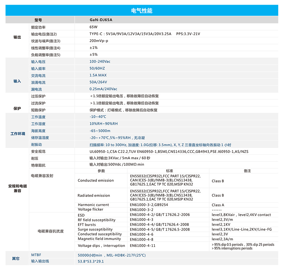Click Voltage dips, interruption label

(x=102, y=246)
